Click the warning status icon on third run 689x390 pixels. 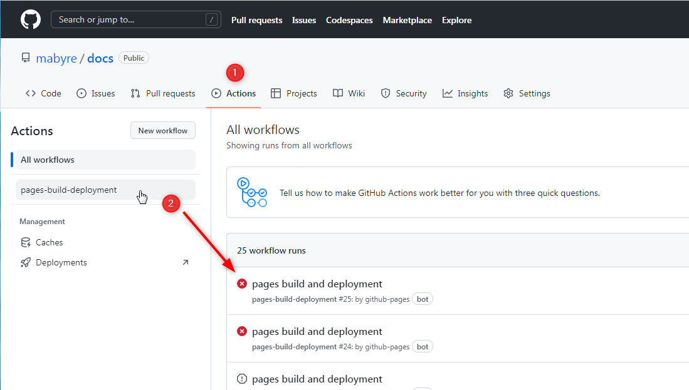click(x=241, y=379)
